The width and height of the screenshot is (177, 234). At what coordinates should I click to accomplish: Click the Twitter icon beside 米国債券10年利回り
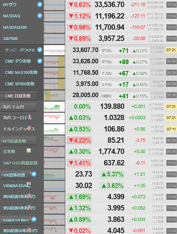[34, 219]
